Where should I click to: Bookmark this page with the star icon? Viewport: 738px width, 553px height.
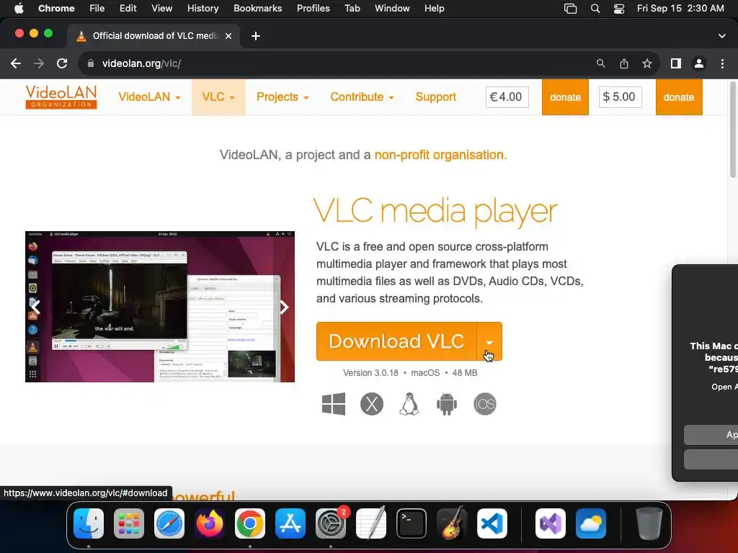[x=647, y=63]
